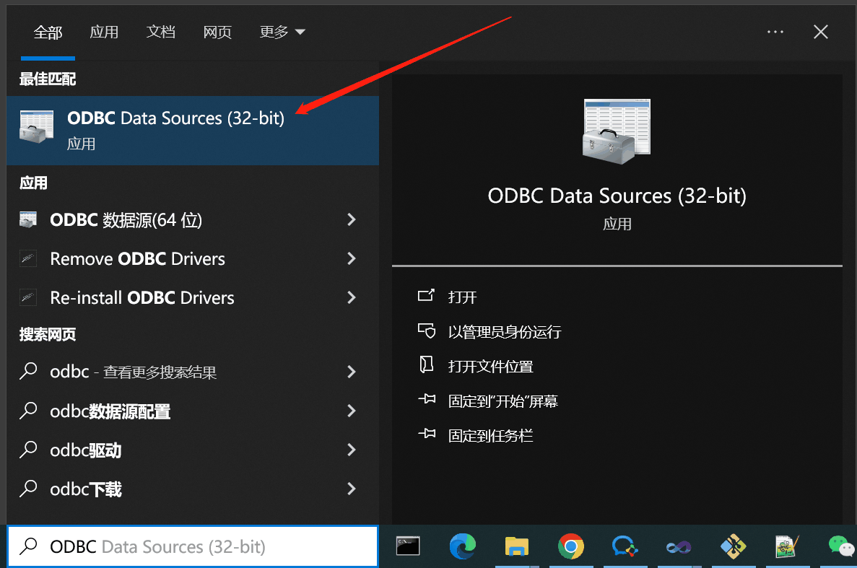This screenshot has width=857, height=568.
Task: Open File Explorer from the taskbar
Action: point(516,546)
